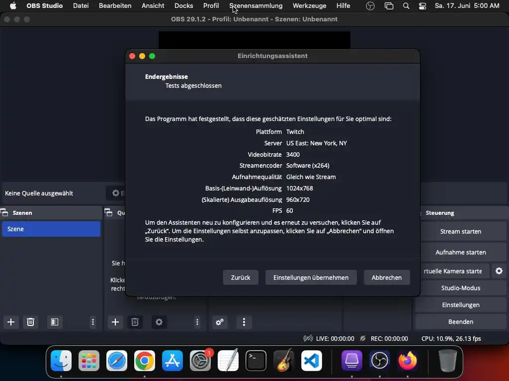
Task: Delete selected scene with trash icon
Action: tap(30, 322)
